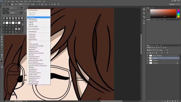Screen dimensions: 181x102
Task: Enable airbrush build-up icon in options bar
Action: 55,4
